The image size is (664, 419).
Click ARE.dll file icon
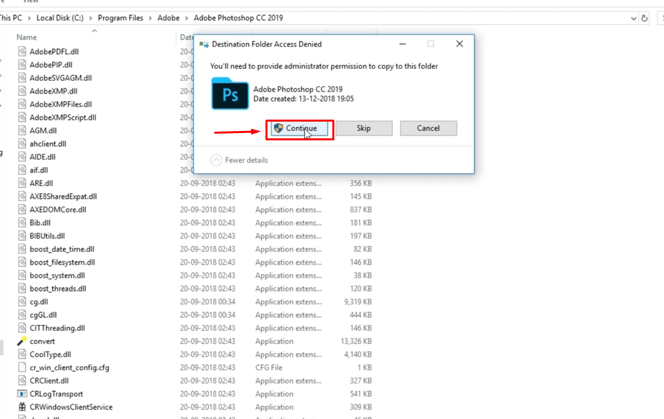coord(22,182)
